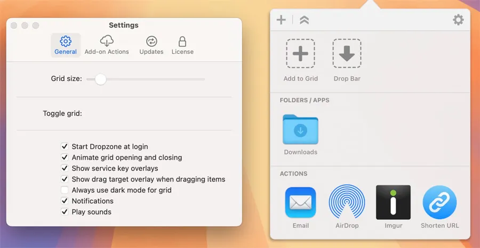The image size is (480, 248).
Task: Toggle the Notifications checkbox
Action: click(x=65, y=201)
